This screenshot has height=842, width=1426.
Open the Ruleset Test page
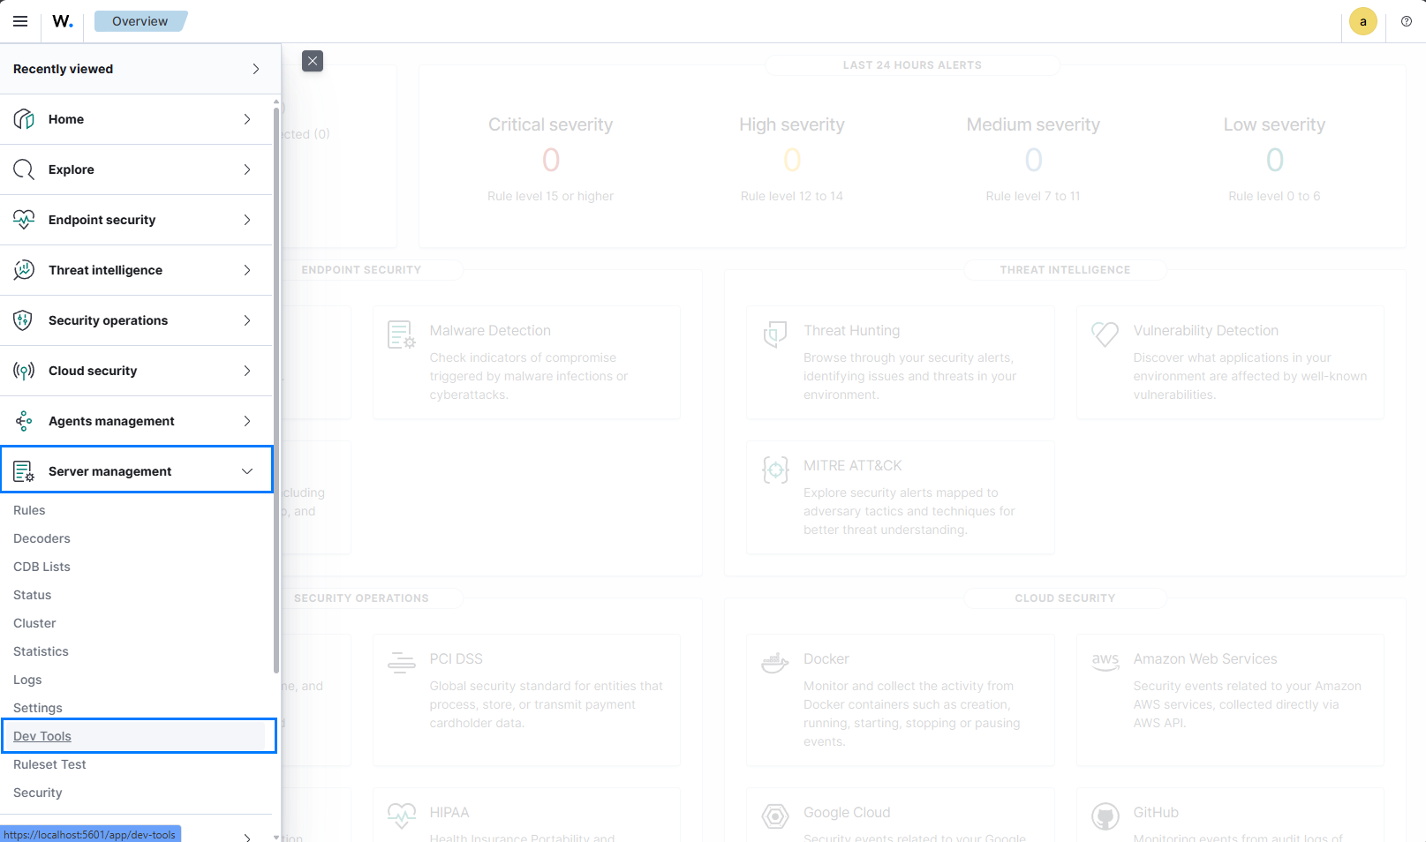49,764
